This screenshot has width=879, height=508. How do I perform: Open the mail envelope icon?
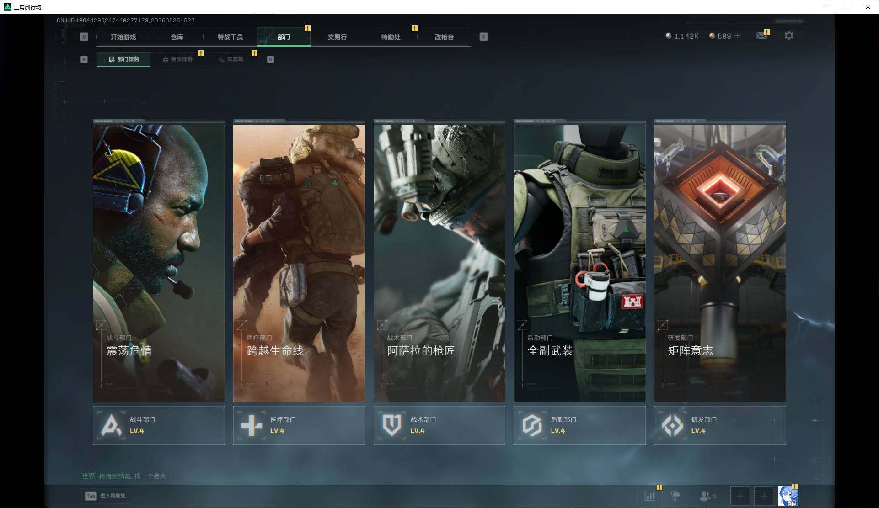(761, 36)
